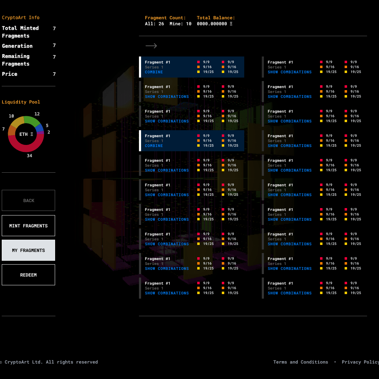Click the green segment labeled 12
The image size is (379, 379).
click(x=32, y=120)
